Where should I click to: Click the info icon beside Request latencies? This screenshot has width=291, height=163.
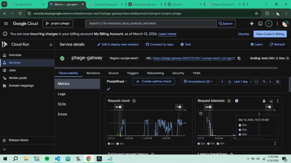coord(236,101)
